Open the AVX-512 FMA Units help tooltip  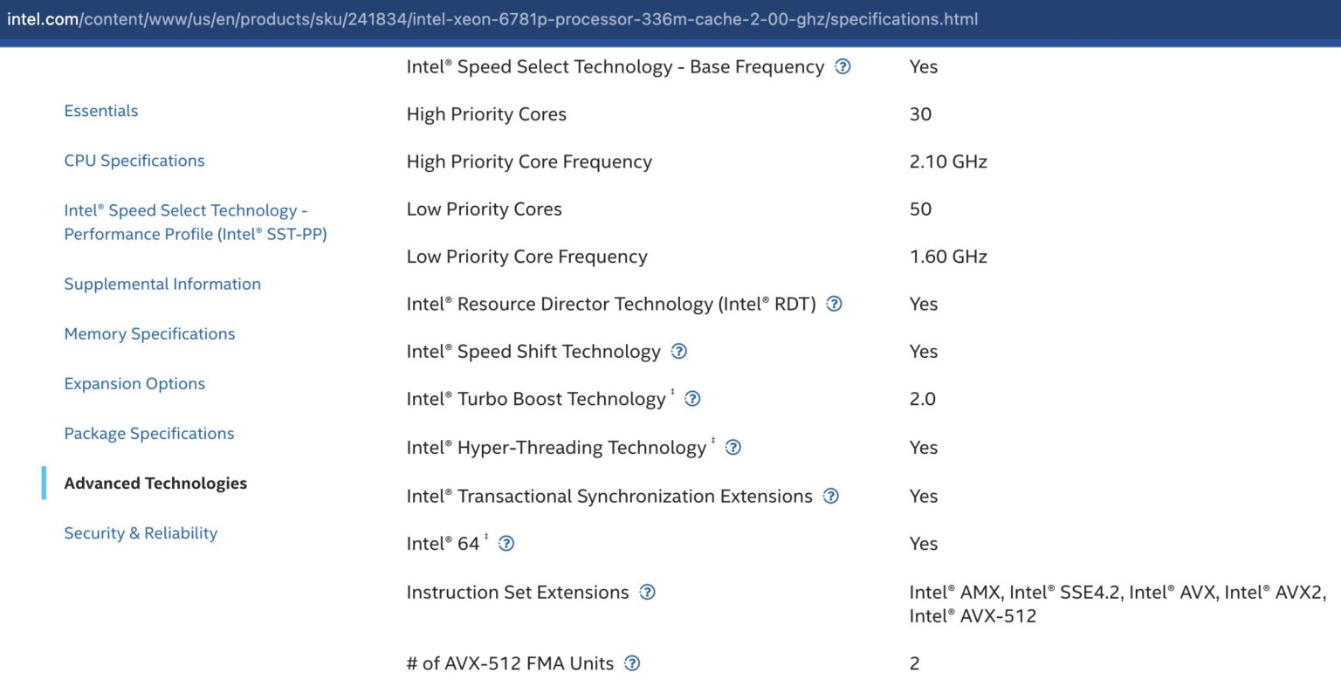pos(630,663)
